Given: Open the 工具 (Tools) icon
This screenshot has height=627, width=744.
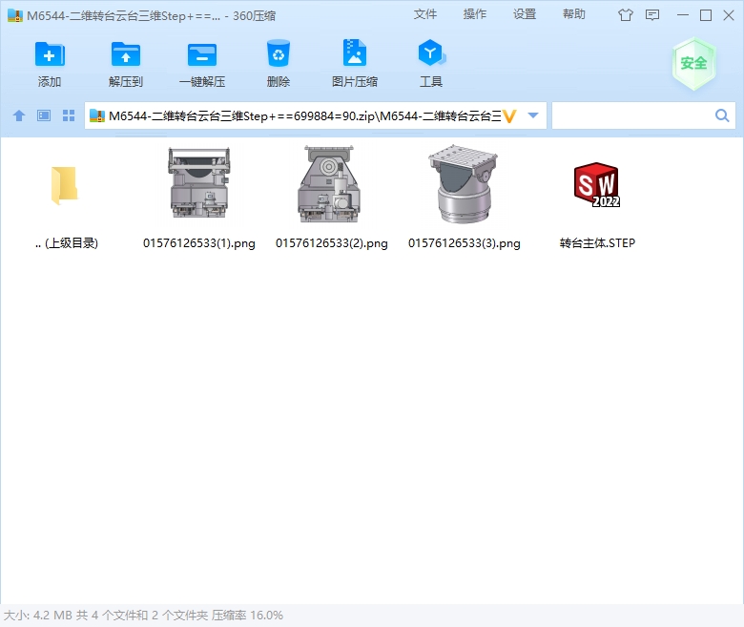Looking at the screenshot, I should pyautogui.click(x=431, y=52).
